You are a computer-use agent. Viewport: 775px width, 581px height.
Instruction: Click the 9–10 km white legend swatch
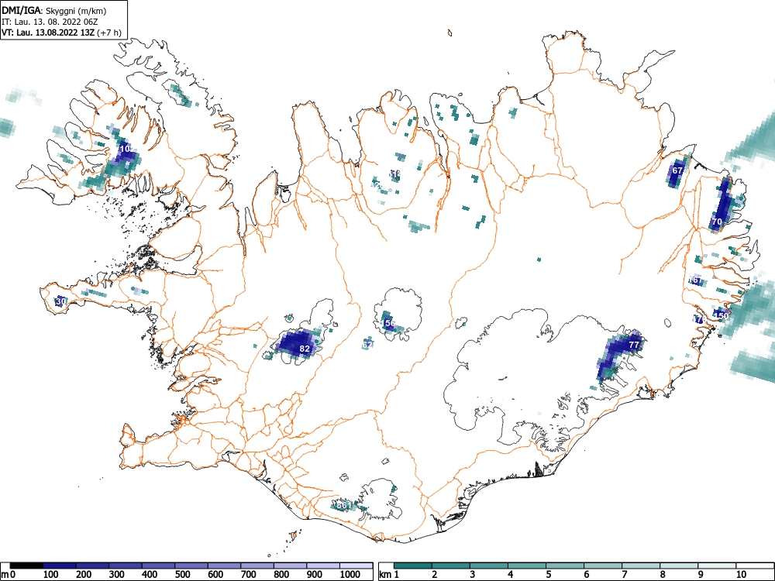[717, 566]
